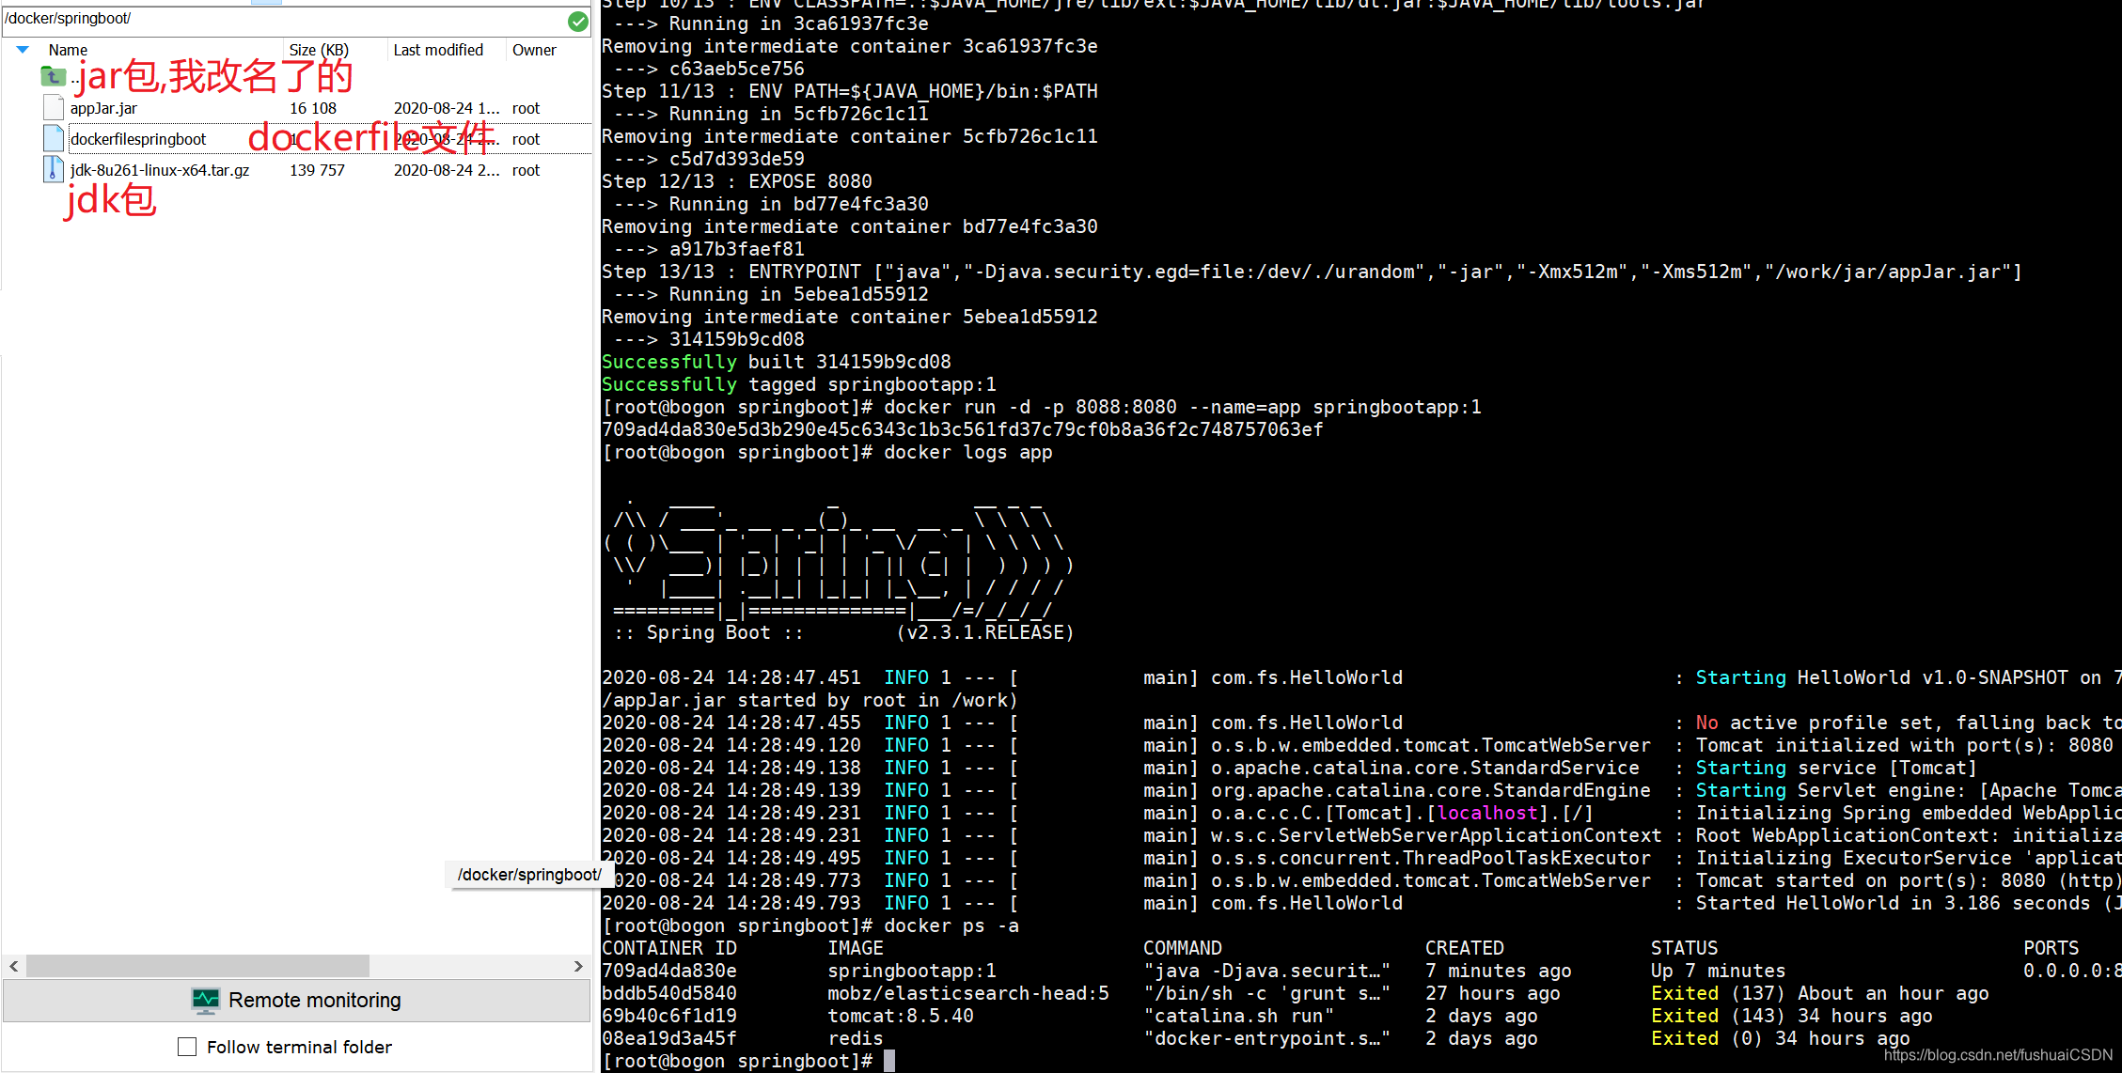Click the appJar.jar file icon
Viewport: 2122px width, 1073px height.
[53, 107]
